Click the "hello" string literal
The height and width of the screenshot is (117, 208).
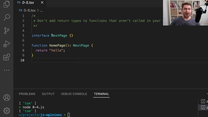click(56, 50)
